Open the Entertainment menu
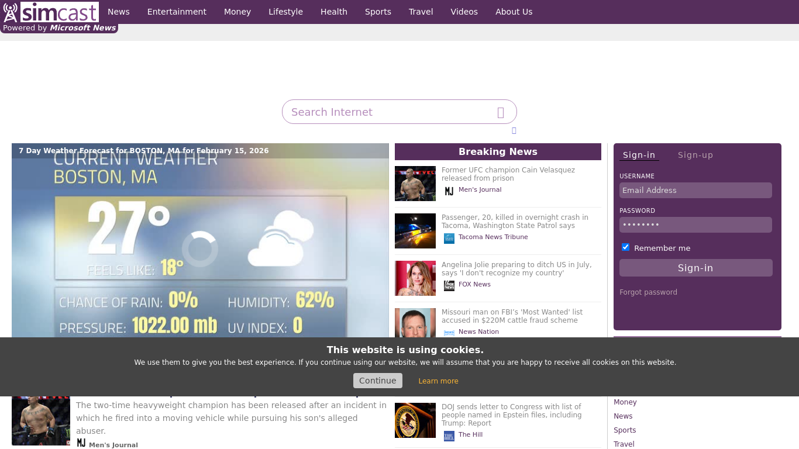The height and width of the screenshot is (449, 799). 177,12
